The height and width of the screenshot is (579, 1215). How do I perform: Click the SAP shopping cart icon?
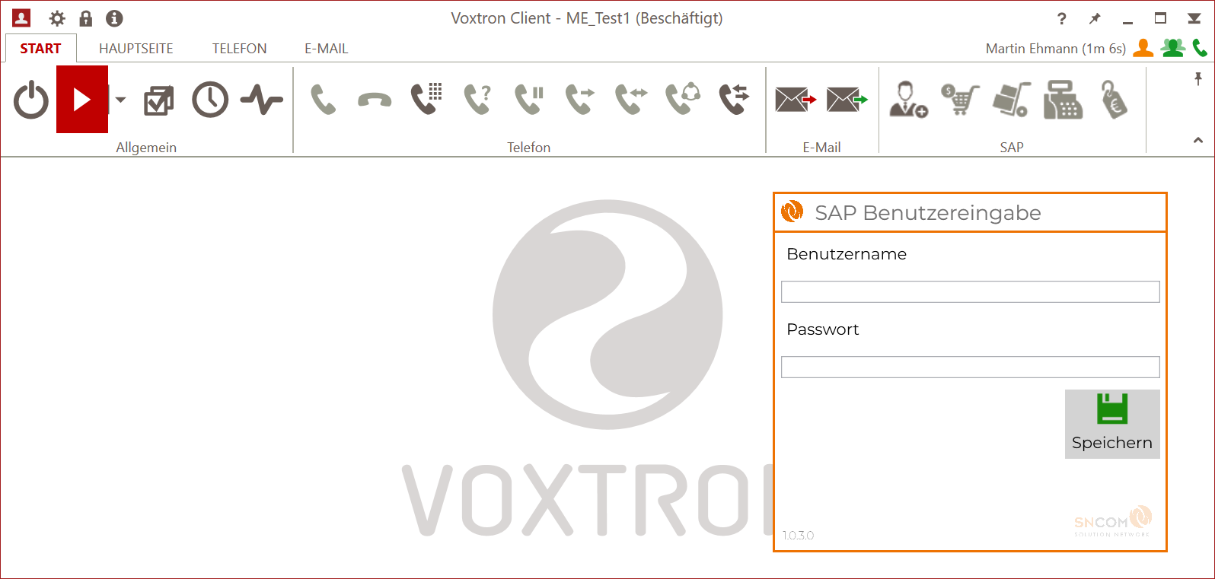click(x=960, y=100)
